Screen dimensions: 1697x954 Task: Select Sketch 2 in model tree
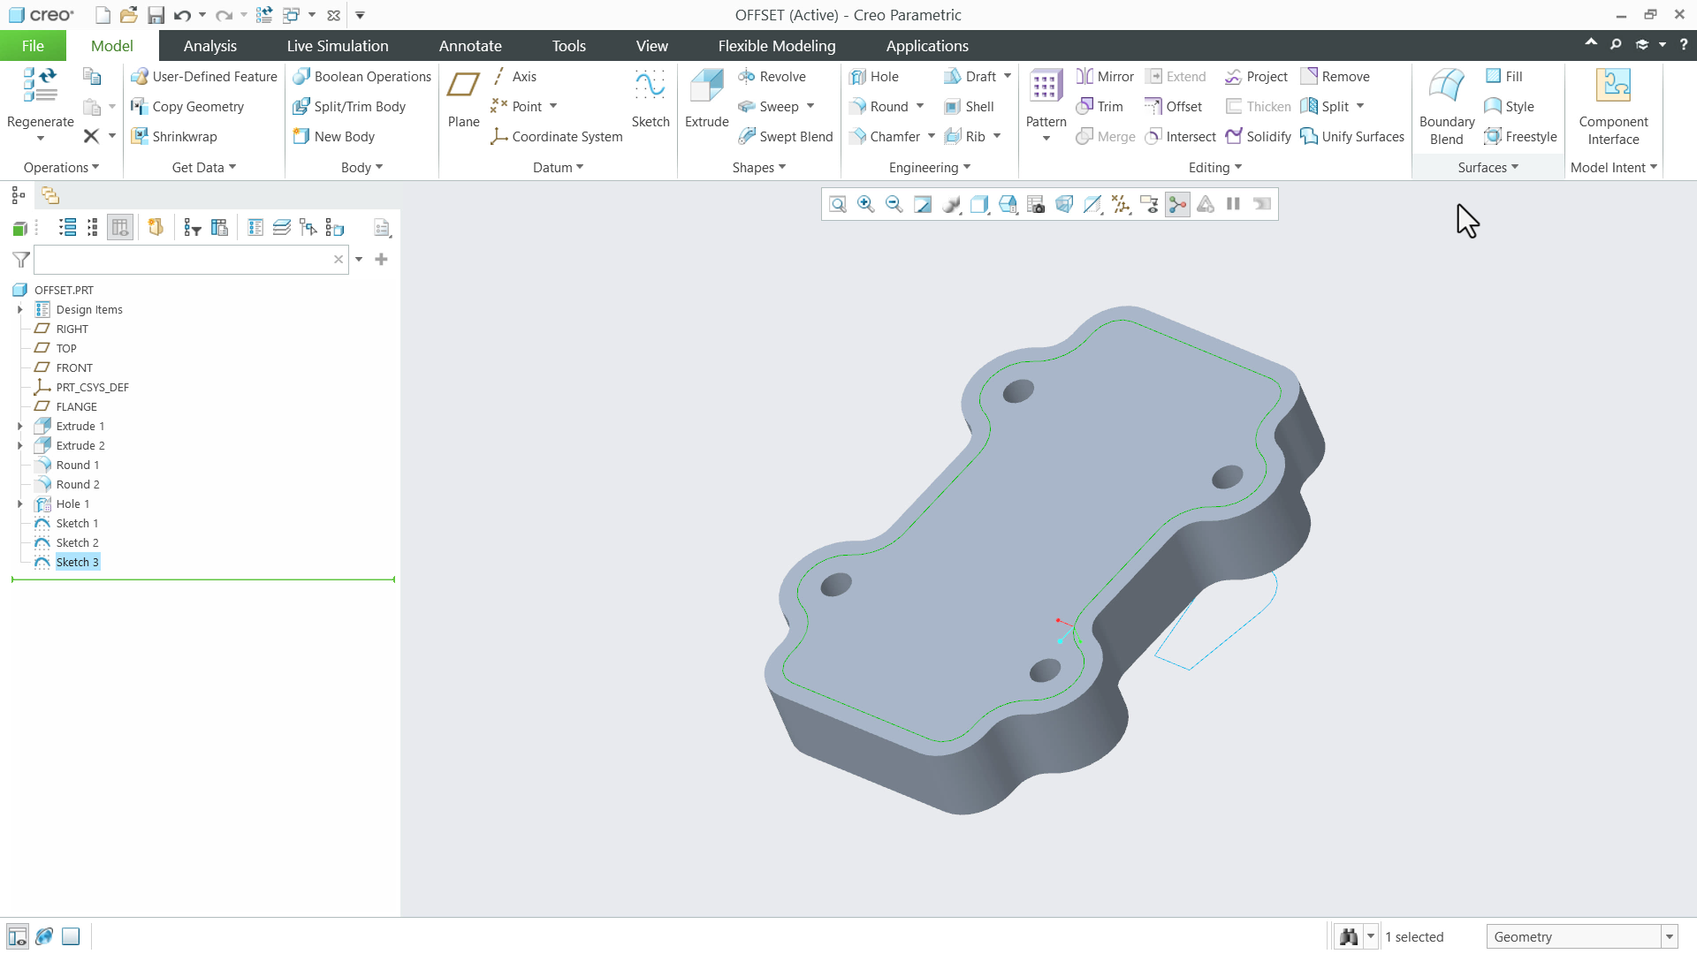(x=77, y=543)
